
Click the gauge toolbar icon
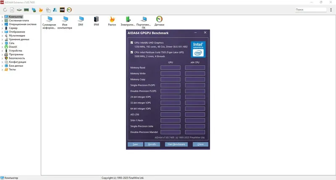pyautogui.click(x=69, y=10)
